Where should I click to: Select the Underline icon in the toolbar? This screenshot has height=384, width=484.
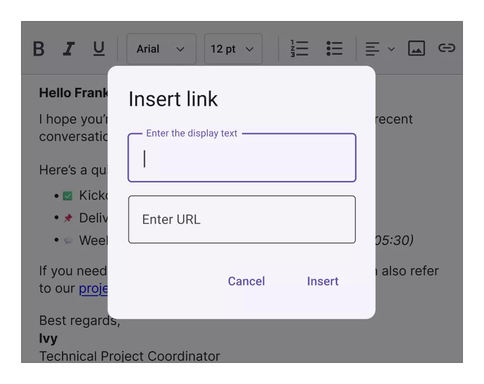tap(98, 48)
